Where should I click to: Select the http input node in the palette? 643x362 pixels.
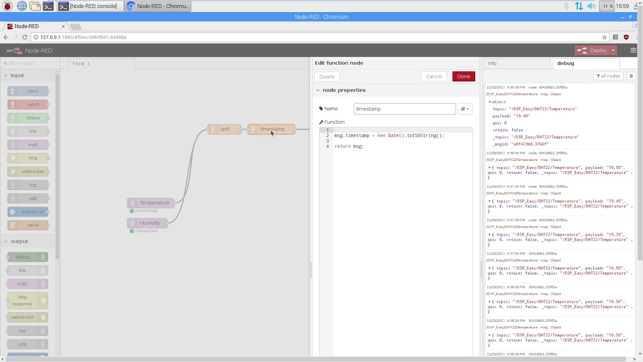[x=28, y=158]
